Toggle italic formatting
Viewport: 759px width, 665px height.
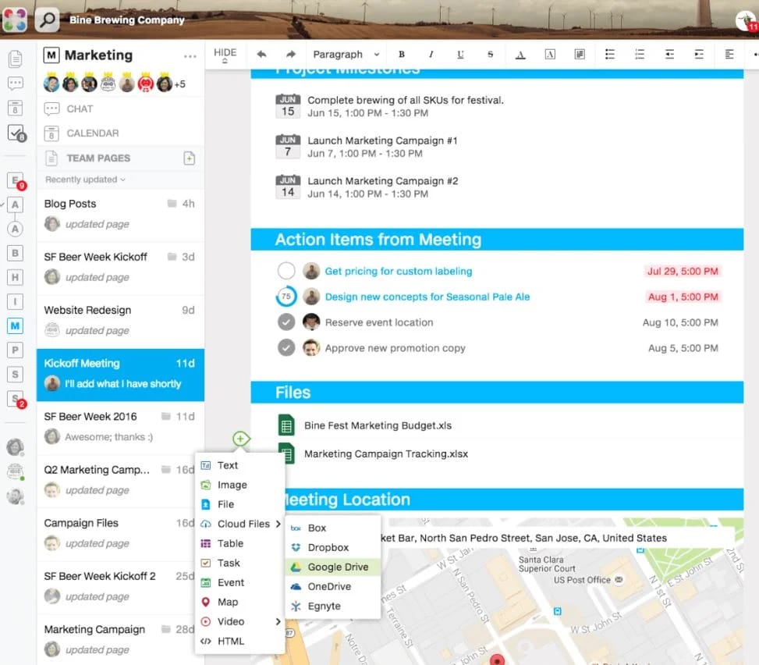click(x=431, y=55)
